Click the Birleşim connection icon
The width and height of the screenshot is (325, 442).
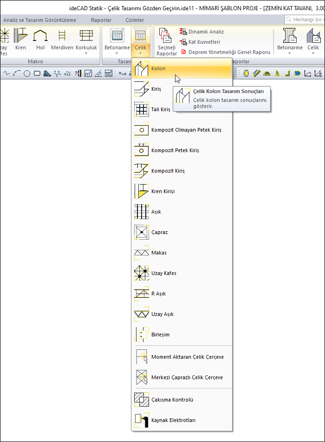tap(141, 335)
